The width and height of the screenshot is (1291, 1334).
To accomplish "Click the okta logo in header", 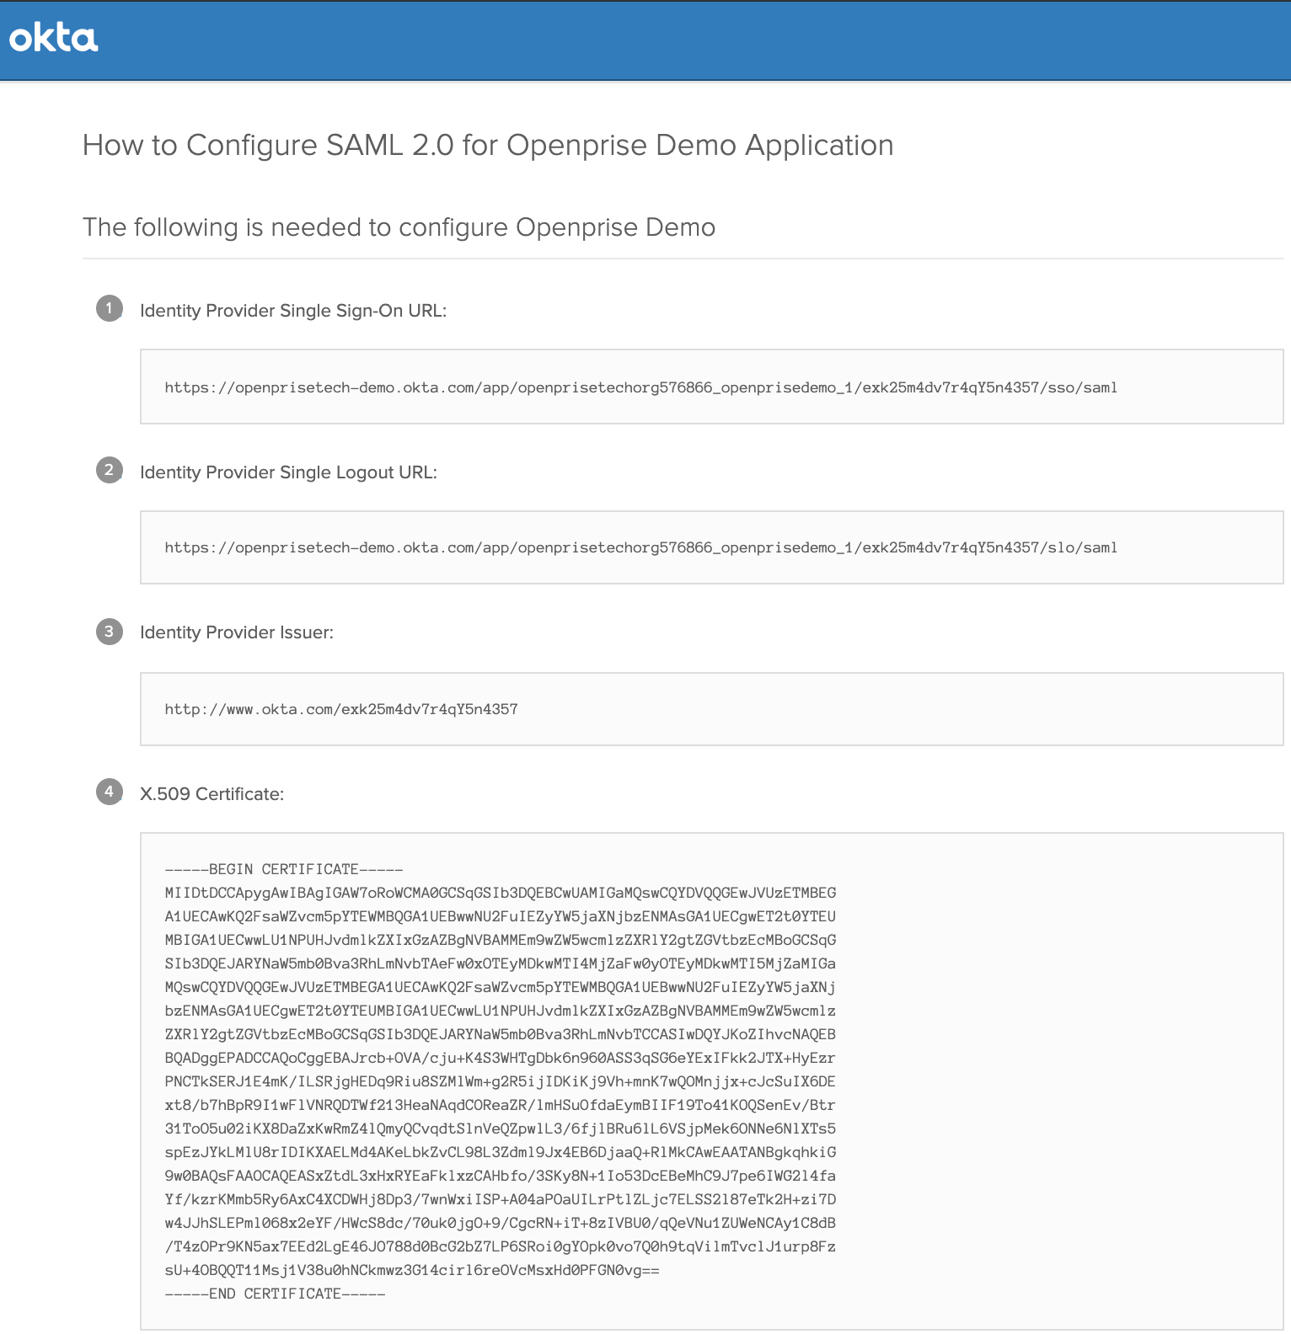I will click(53, 39).
